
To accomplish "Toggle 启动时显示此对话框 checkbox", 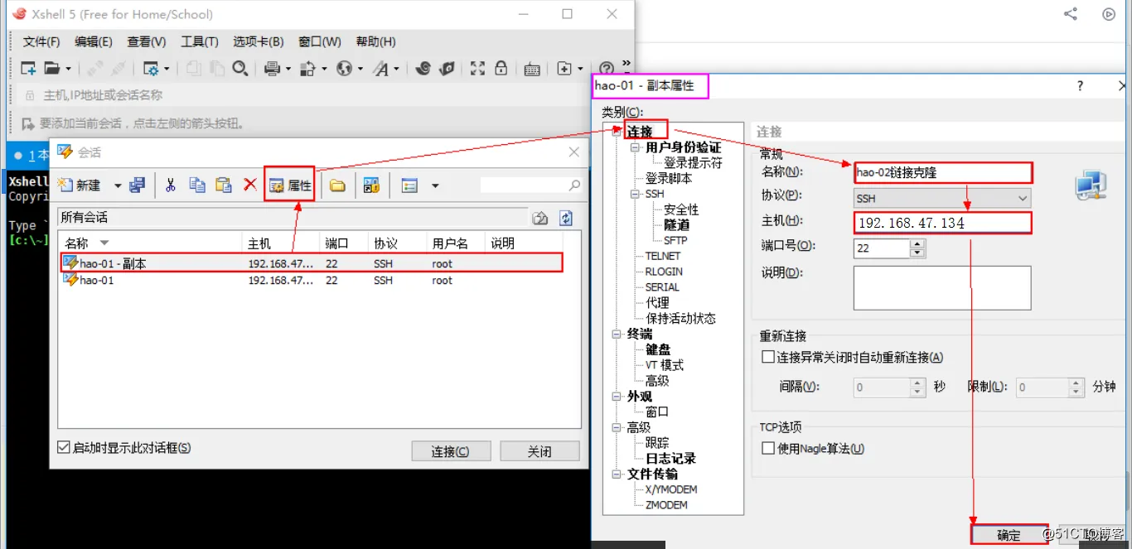I will pyautogui.click(x=64, y=447).
